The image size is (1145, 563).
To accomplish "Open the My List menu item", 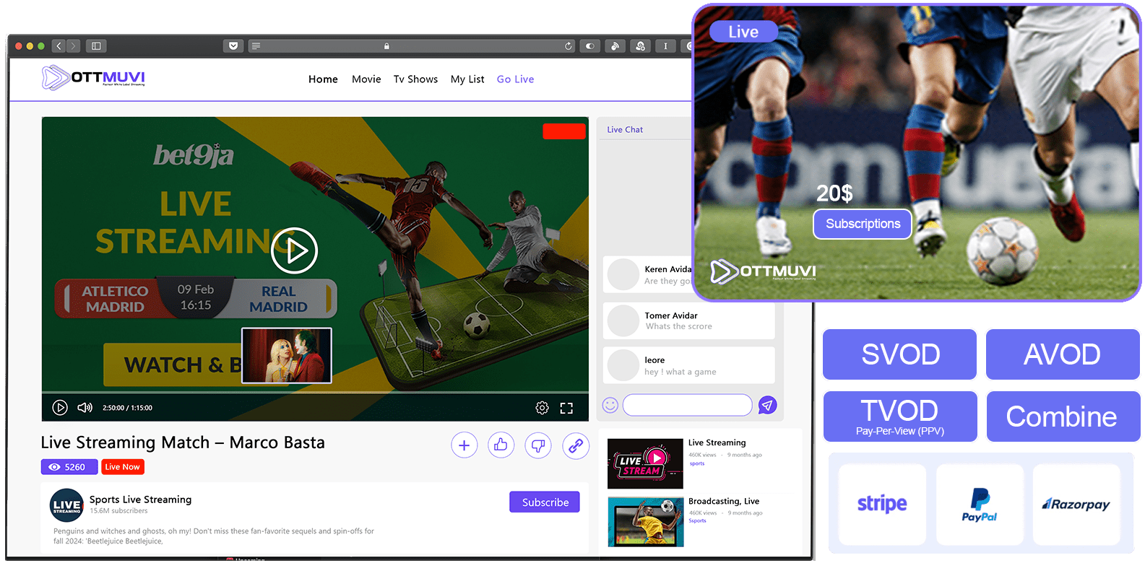I will pyautogui.click(x=467, y=79).
